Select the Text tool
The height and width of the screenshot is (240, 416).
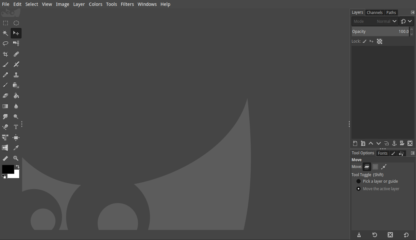pos(16,127)
